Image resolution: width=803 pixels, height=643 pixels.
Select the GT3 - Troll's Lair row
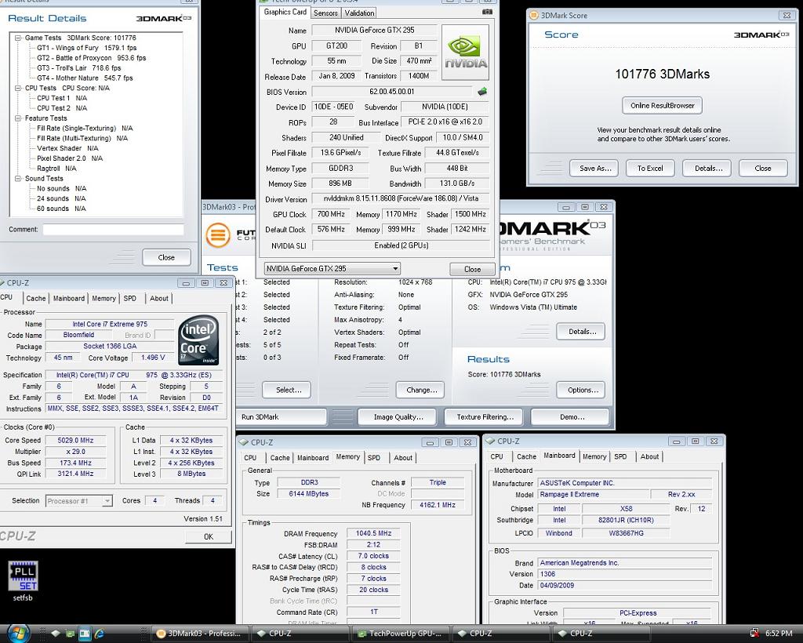pos(78,68)
